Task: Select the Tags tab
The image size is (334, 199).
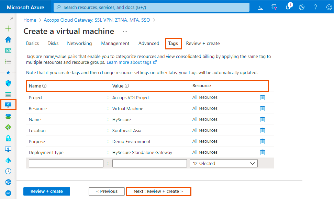Action: click(173, 44)
